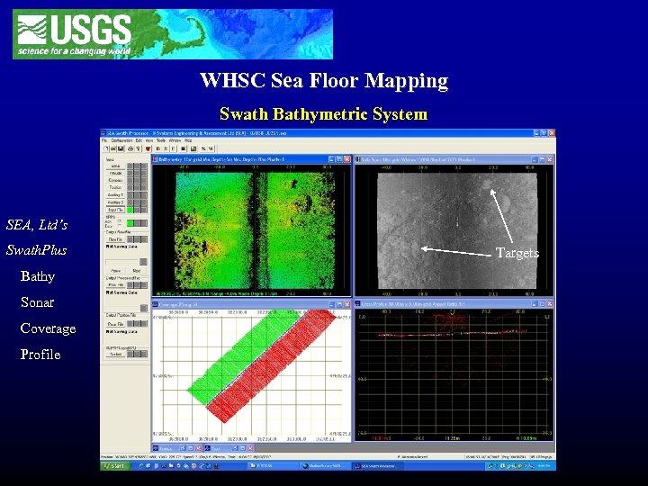
Task: Click the New file toolbar icon
Action: (x=106, y=148)
